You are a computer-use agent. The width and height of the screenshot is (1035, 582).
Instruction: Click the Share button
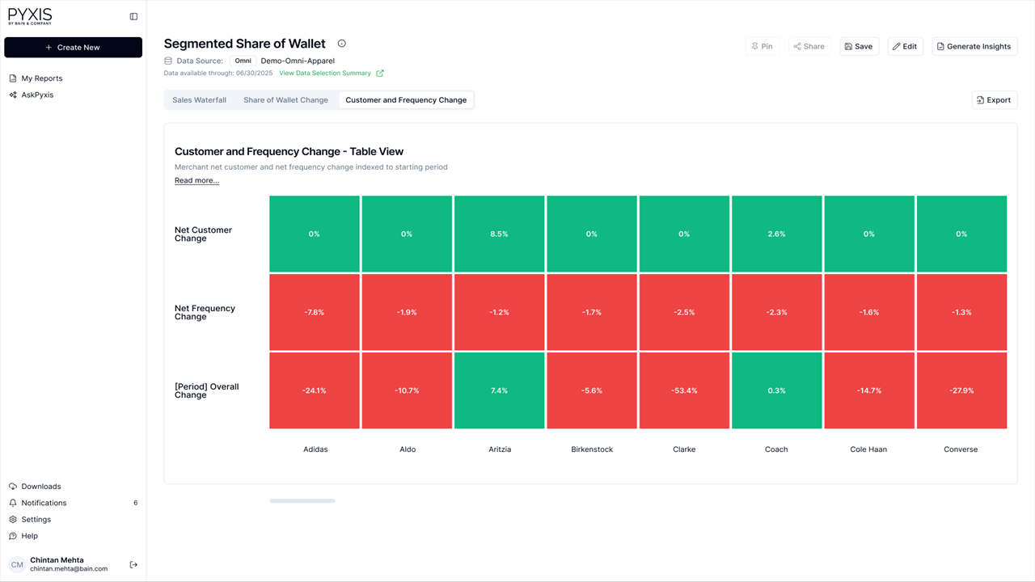(809, 46)
